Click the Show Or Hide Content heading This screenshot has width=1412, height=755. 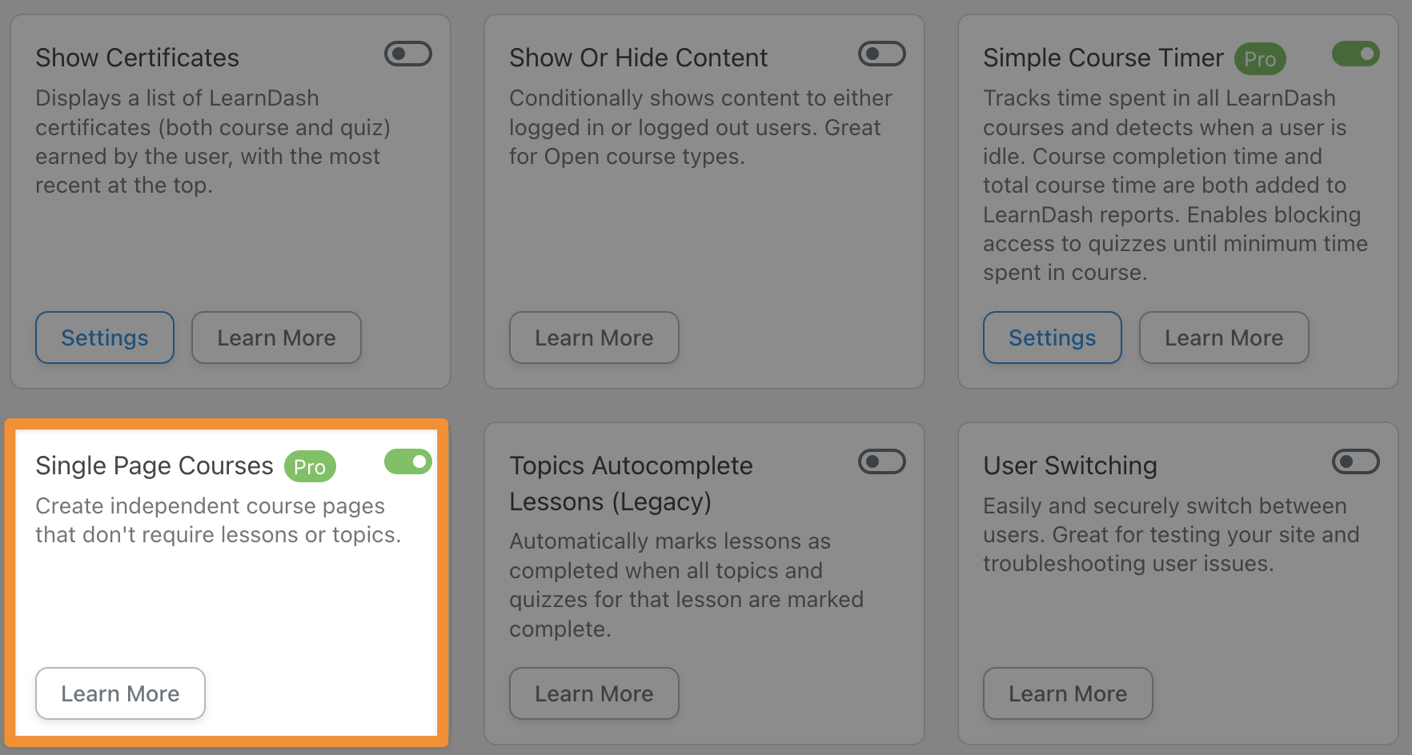pyautogui.click(x=638, y=58)
